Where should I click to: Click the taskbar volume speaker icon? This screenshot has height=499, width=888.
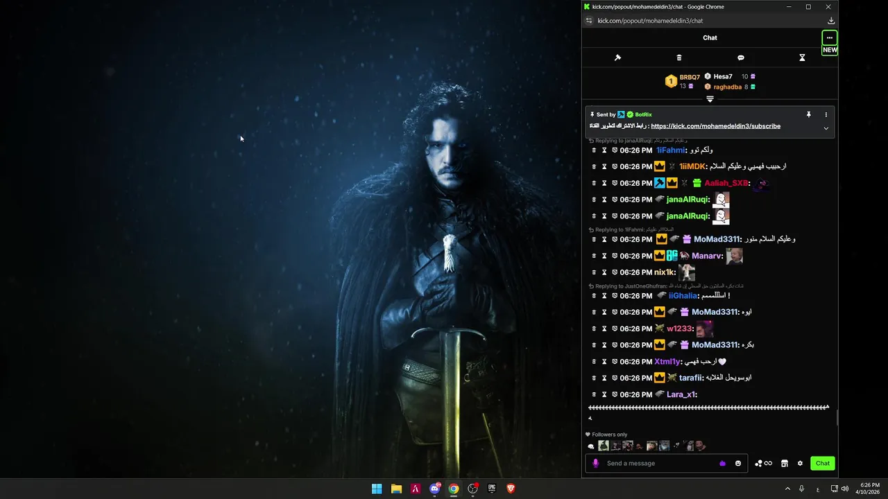pos(844,489)
